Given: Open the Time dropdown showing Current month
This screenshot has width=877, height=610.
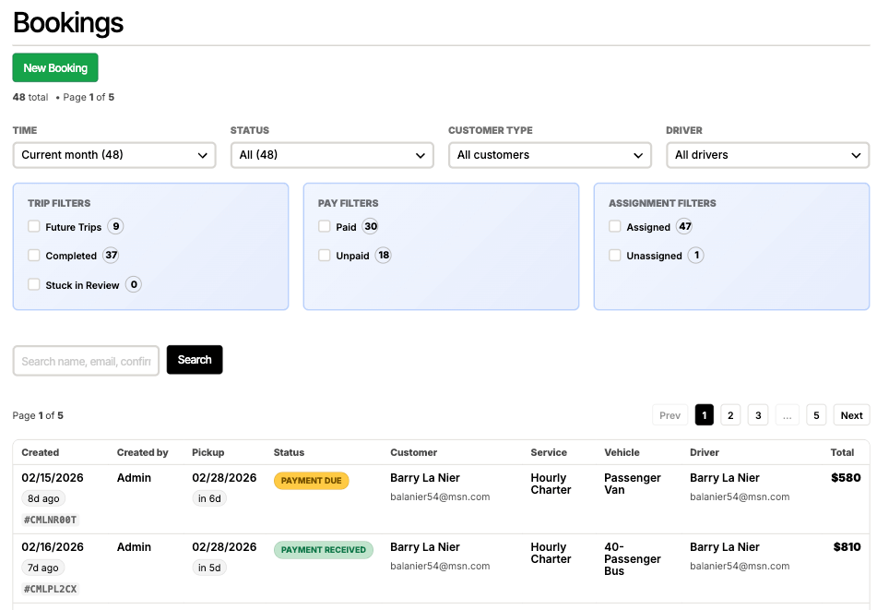Looking at the screenshot, I should pos(113,155).
